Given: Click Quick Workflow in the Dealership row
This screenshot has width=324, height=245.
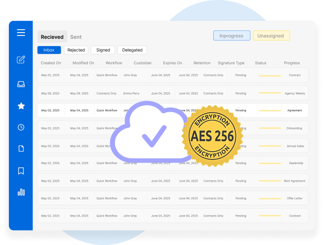Looking at the screenshot, I should click(107, 163).
